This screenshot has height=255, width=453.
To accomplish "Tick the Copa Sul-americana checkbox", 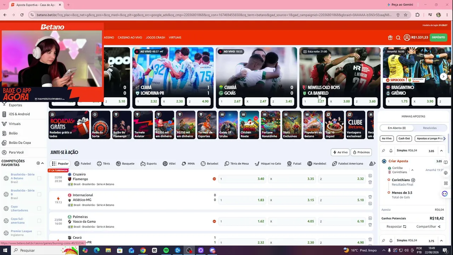I will point(39,221).
